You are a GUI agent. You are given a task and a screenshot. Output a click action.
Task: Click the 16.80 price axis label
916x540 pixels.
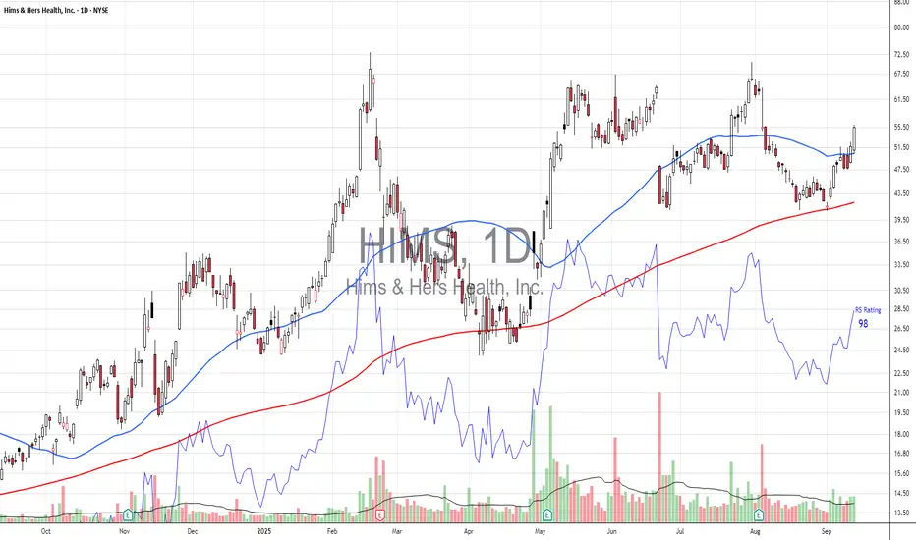[x=901, y=453]
